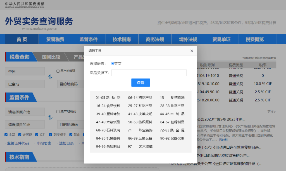This screenshot has width=286, height=171.
Task: Open 出口退运商品税收政策的公告 headline
Action: (223, 155)
